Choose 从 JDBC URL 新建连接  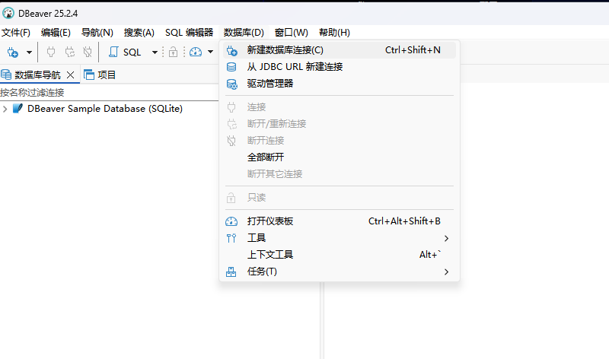coord(340,67)
